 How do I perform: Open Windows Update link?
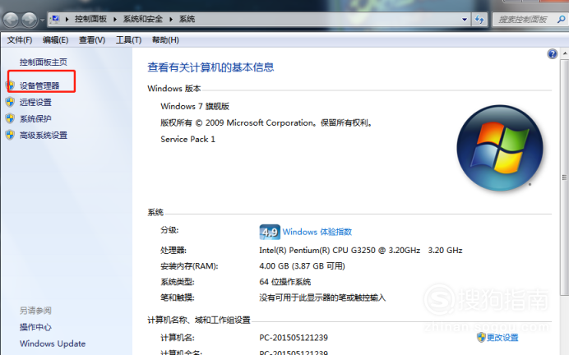(x=53, y=343)
